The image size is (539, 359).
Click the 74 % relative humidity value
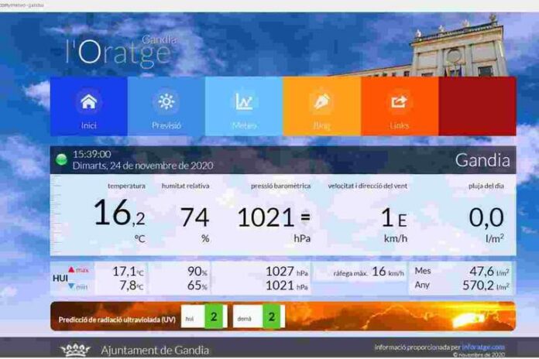tap(194, 217)
